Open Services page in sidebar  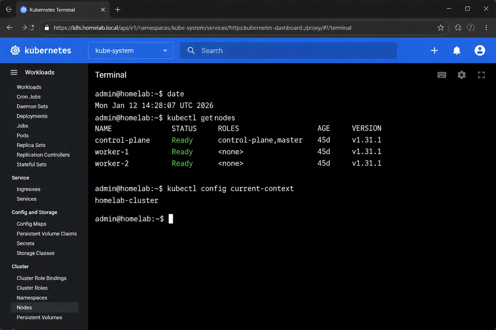coord(26,199)
